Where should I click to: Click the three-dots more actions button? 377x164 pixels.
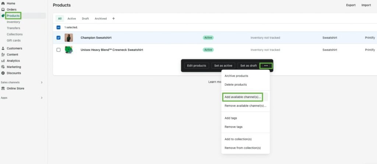coord(266,65)
